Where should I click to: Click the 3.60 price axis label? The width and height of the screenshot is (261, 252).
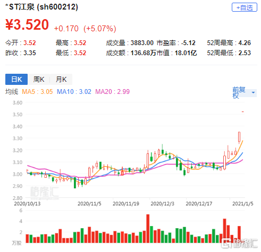pos(18,103)
